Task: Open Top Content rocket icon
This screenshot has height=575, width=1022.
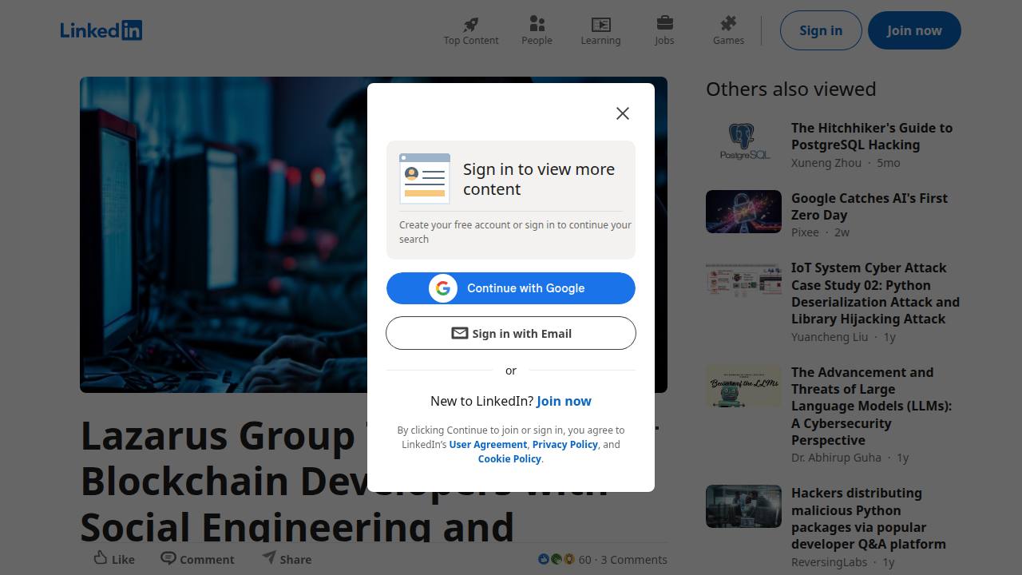Action: (x=471, y=24)
